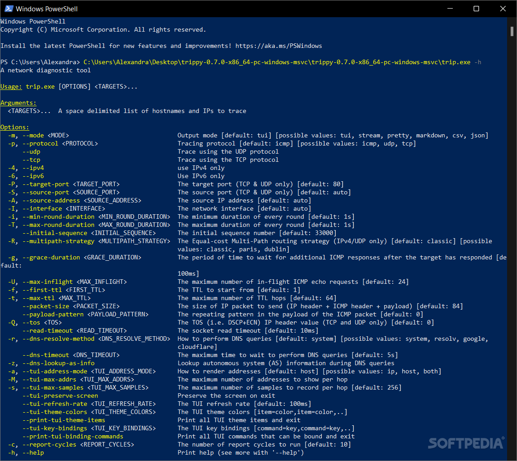
Task: Click the '--ipv4' option text
Action: (x=33, y=168)
